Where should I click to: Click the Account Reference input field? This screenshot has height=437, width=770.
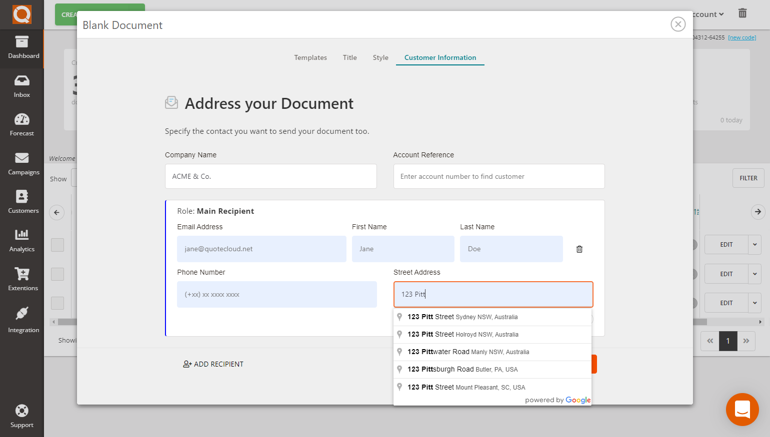(498, 176)
